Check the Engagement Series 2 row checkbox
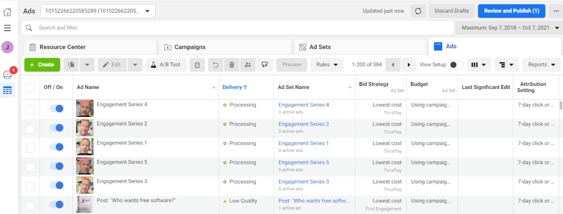Screen dimensions: 563x214 point(30,129)
